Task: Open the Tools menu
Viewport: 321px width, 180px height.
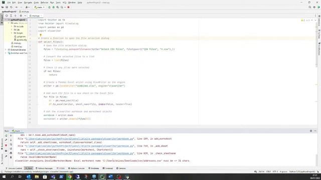Action: (x=58, y=2)
